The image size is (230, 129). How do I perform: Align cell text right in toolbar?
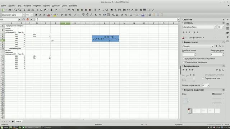70,15
